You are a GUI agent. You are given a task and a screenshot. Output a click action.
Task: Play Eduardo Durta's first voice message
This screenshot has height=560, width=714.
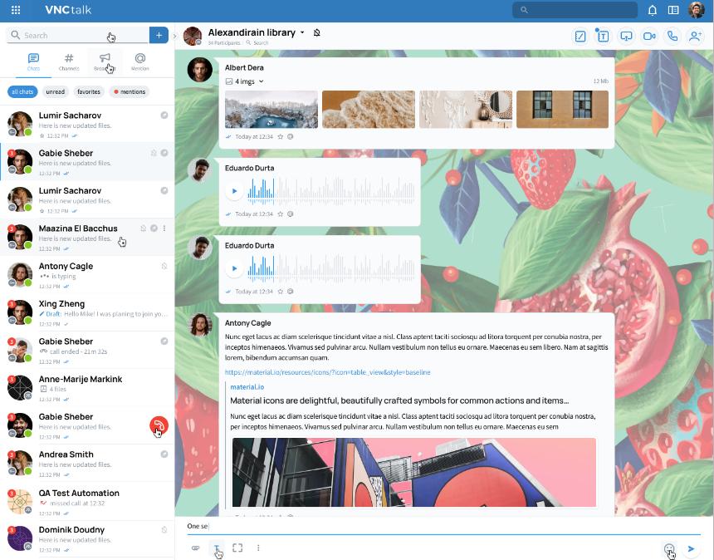[x=234, y=191]
